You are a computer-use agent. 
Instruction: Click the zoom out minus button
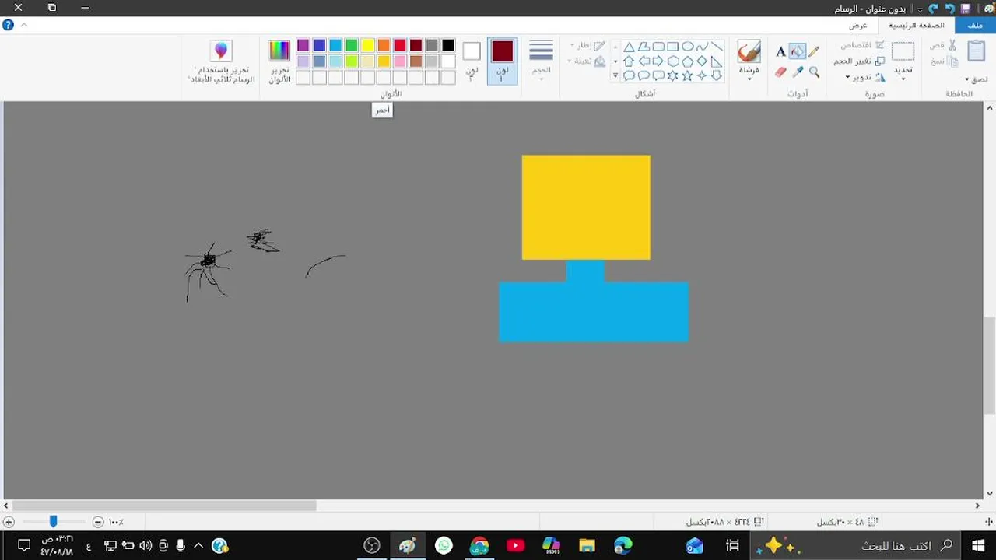(97, 522)
